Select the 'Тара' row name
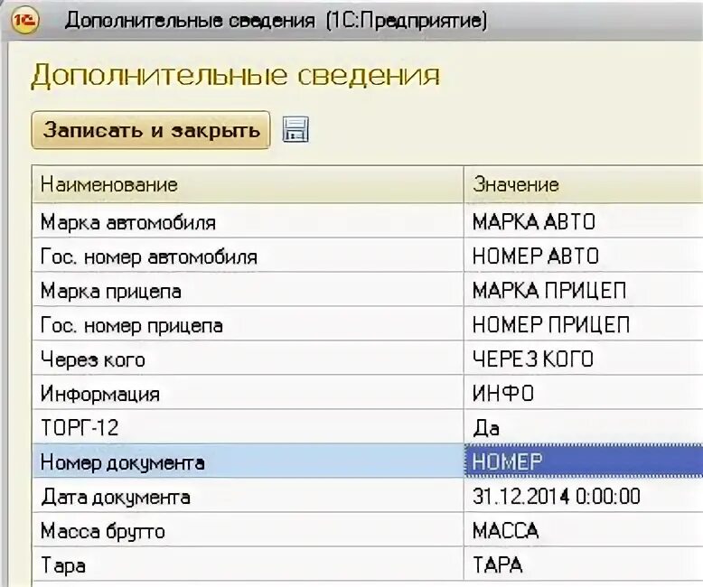The image size is (703, 587). (x=248, y=565)
